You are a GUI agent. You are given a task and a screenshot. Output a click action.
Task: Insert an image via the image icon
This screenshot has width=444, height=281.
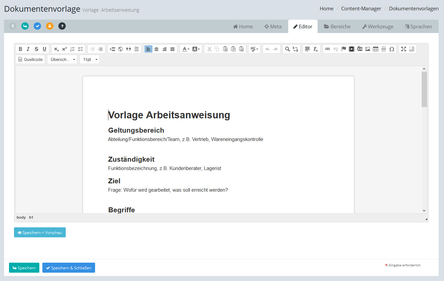[x=368, y=49]
